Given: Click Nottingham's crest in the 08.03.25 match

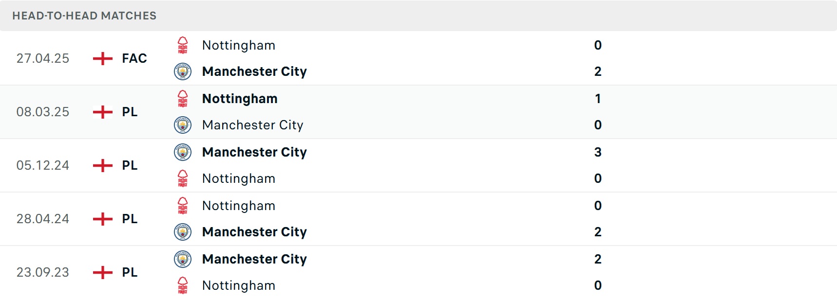Looking at the screenshot, I should 183,99.
